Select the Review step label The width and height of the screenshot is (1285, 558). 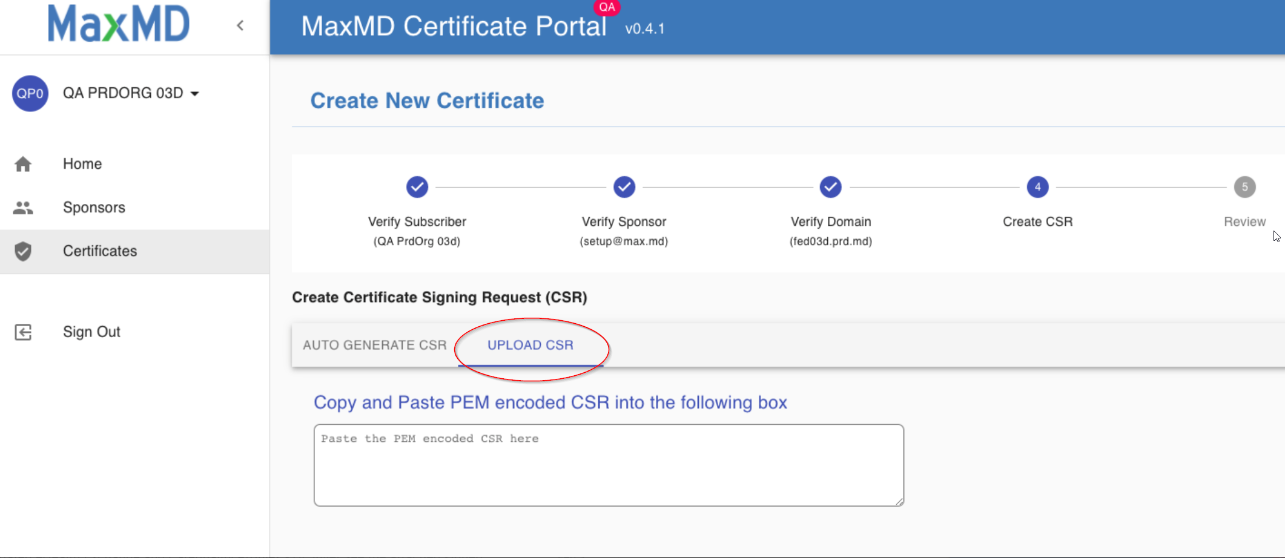pyautogui.click(x=1245, y=222)
